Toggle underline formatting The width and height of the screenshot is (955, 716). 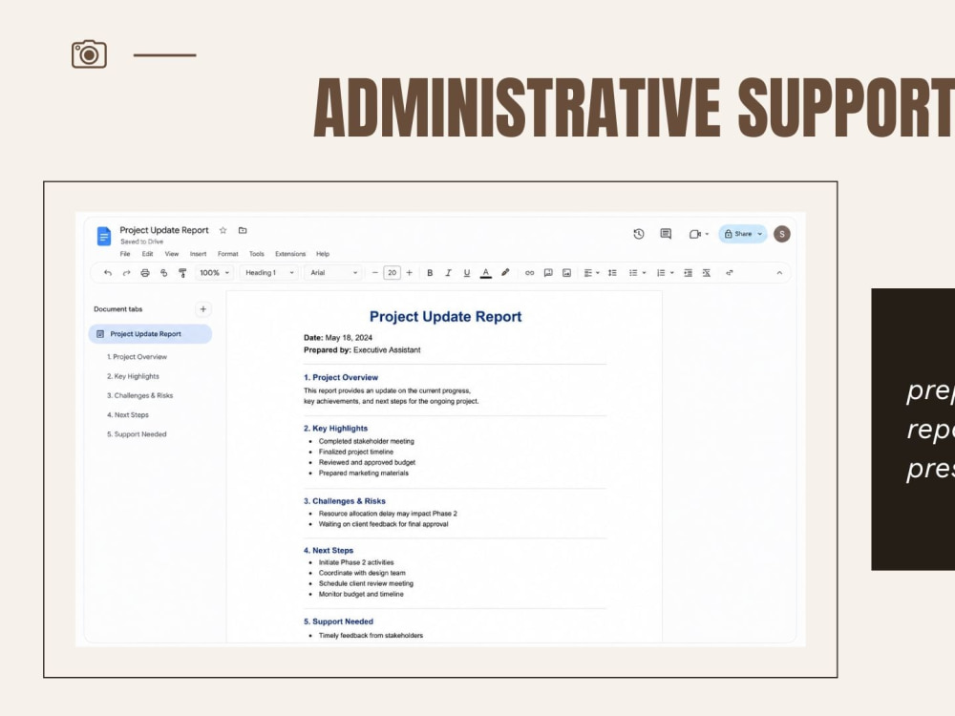pyautogui.click(x=467, y=273)
